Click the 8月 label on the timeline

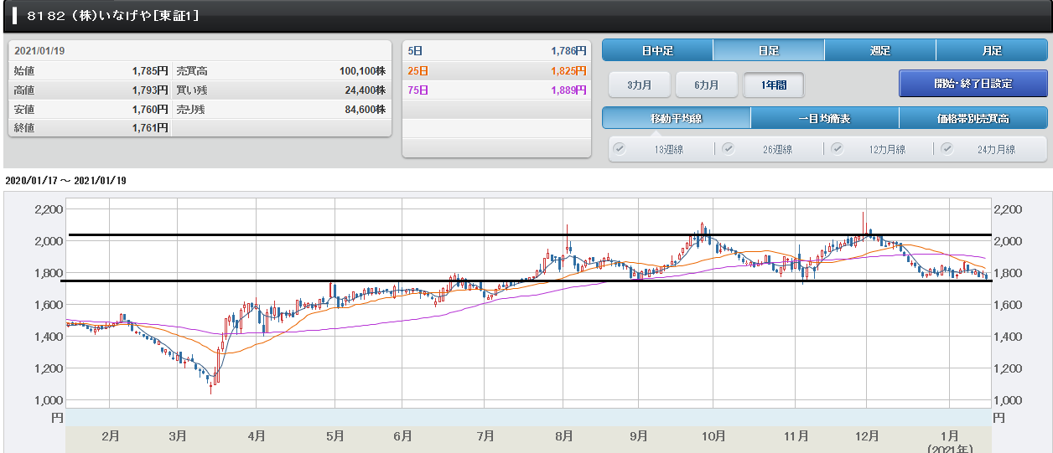(x=563, y=436)
